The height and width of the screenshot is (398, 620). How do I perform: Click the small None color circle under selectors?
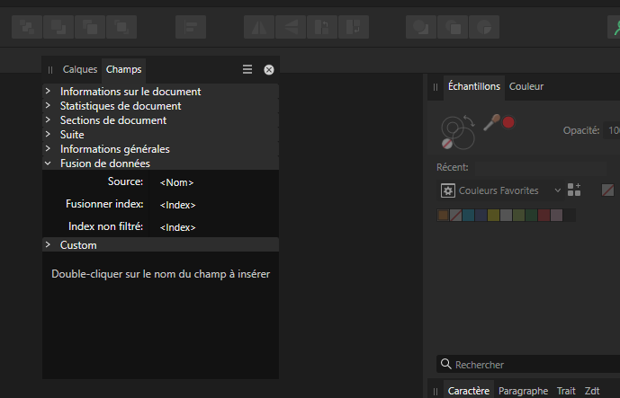coord(447,144)
